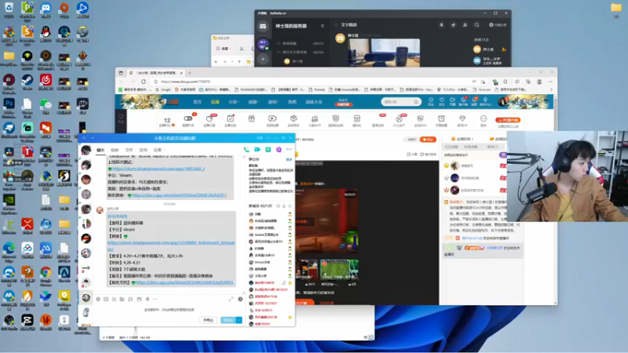Open the Kaiheila search icon
This screenshot has width=628, height=353.
[476, 25]
